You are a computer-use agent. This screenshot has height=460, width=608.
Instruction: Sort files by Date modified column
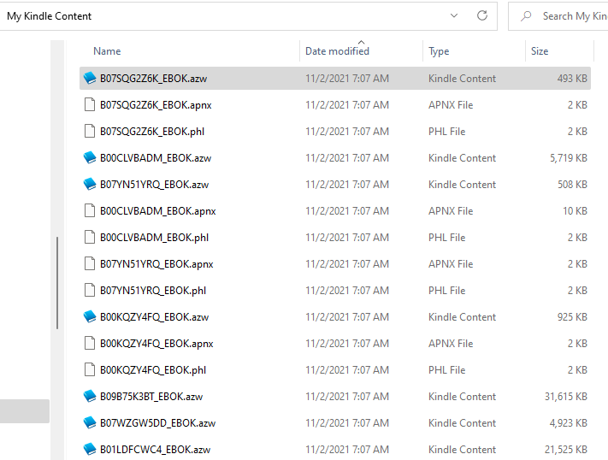(337, 51)
